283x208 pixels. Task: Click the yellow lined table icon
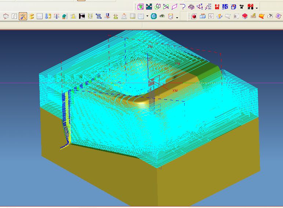click(133, 16)
